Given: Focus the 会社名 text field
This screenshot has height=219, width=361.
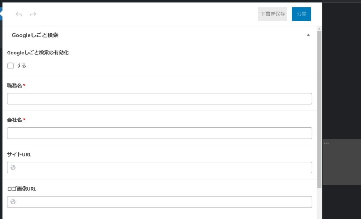Looking at the screenshot, I should (x=159, y=133).
